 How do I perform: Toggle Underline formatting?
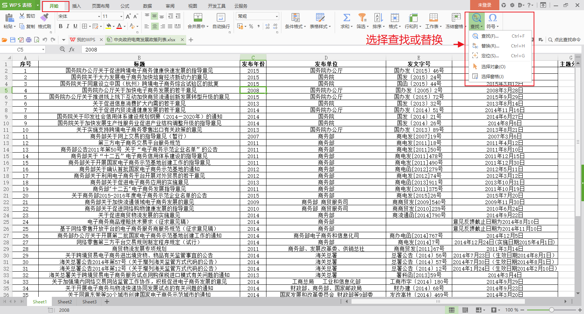click(75, 26)
